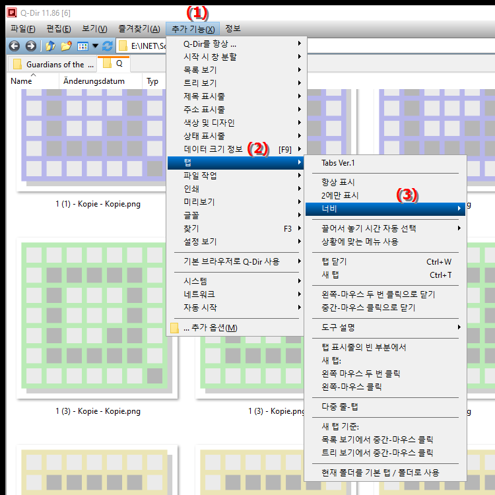Click the View mode grid icon
This screenshot has height=495, width=495.
coord(82,46)
